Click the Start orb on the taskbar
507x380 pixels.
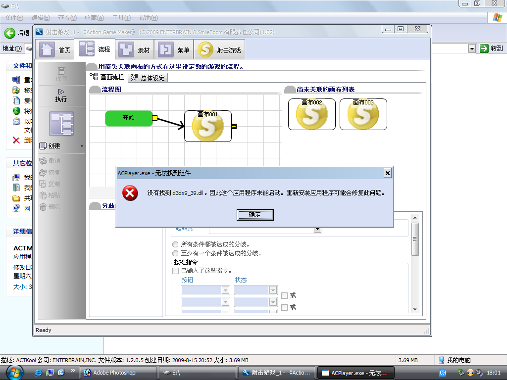(14, 373)
